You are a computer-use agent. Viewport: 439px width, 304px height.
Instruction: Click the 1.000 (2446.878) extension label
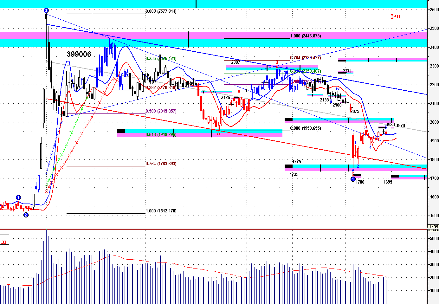click(306, 36)
